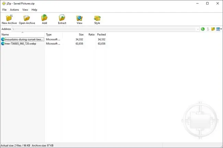Screen dimensions: 223x148
Task: Click the 34,332 Size cell
Action: (x=79, y=39)
